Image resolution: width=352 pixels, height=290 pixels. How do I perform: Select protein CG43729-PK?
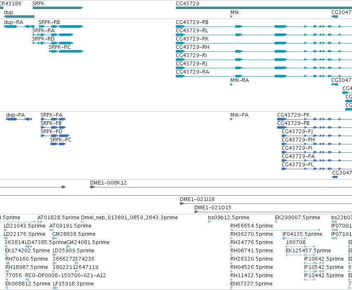[x=293, y=115]
